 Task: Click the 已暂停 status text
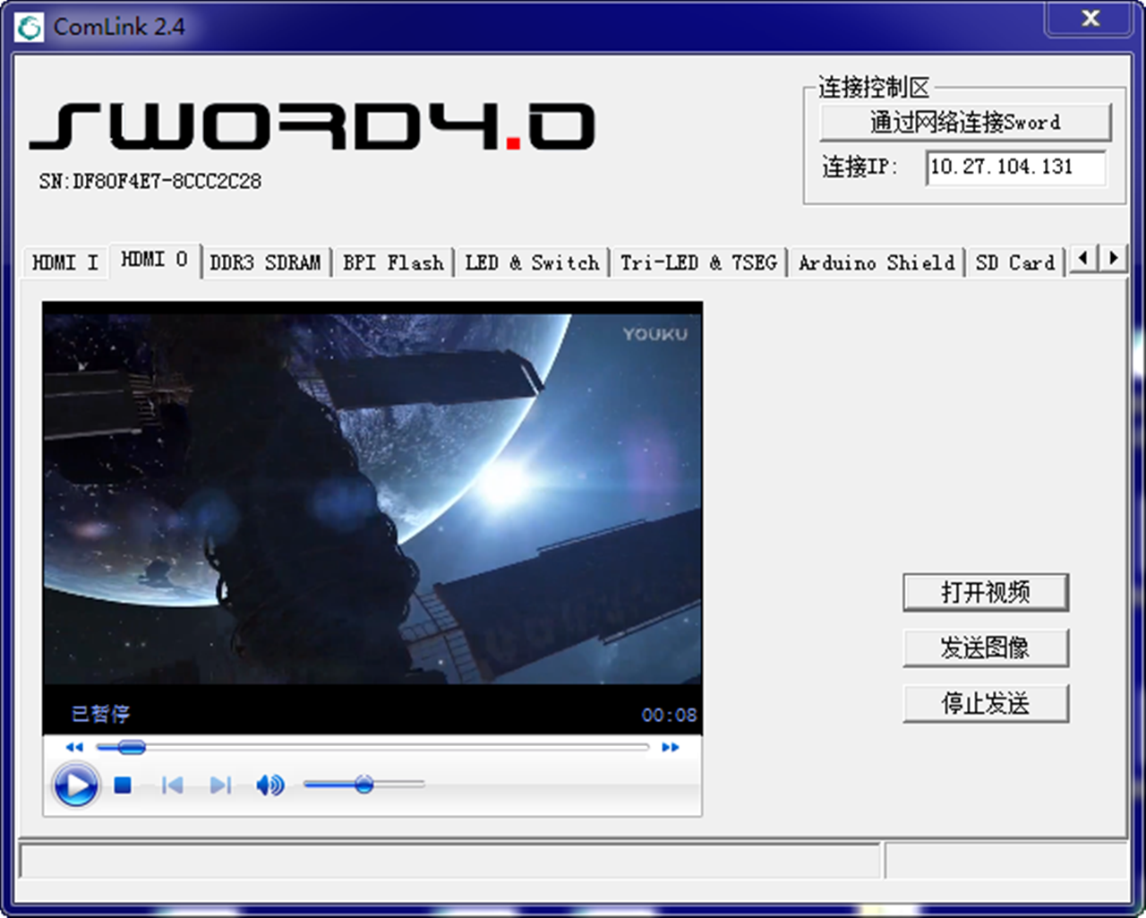pyautogui.click(x=100, y=714)
